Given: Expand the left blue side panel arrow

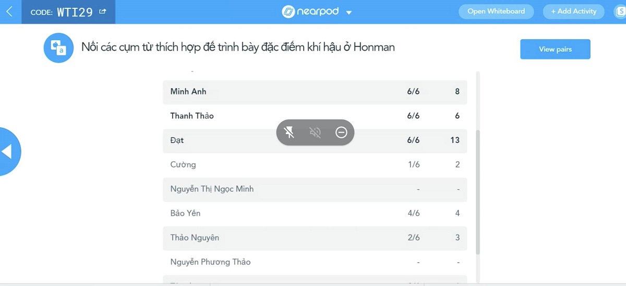Looking at the screenshot, I should point(7,151).
